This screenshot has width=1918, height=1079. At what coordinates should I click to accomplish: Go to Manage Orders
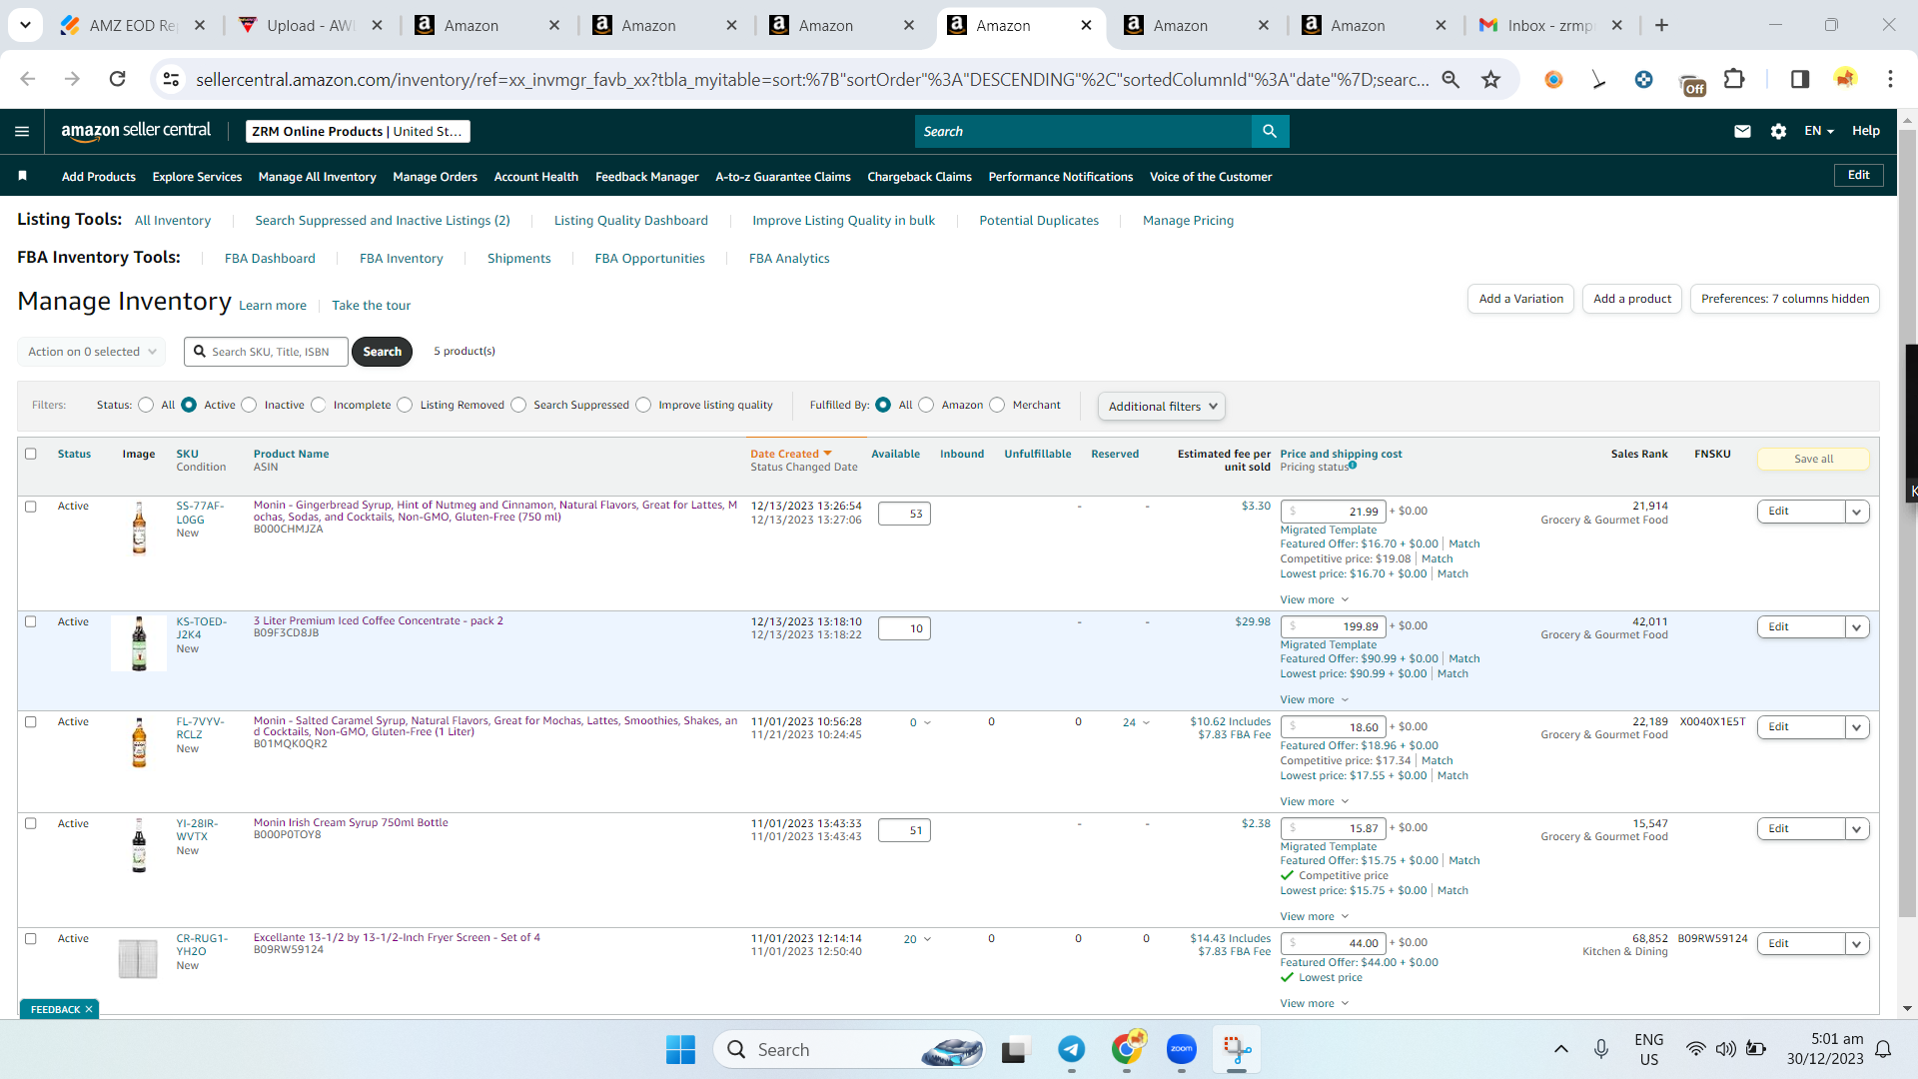(x=435, y=177)
